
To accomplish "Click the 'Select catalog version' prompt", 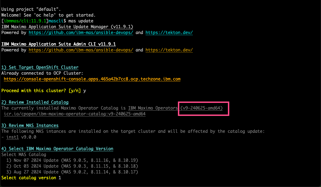I will (29, 178).
